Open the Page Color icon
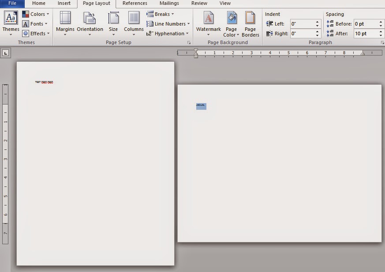The height and width of the screenshot is (272, 385). [x=231, y=18]
